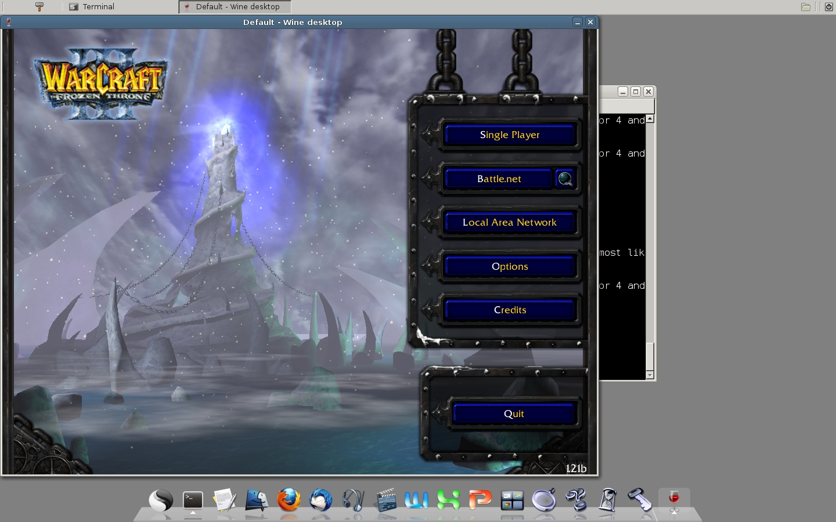Open the magnifying glass search dock icon
836x522 pixels.
(544, 500)
